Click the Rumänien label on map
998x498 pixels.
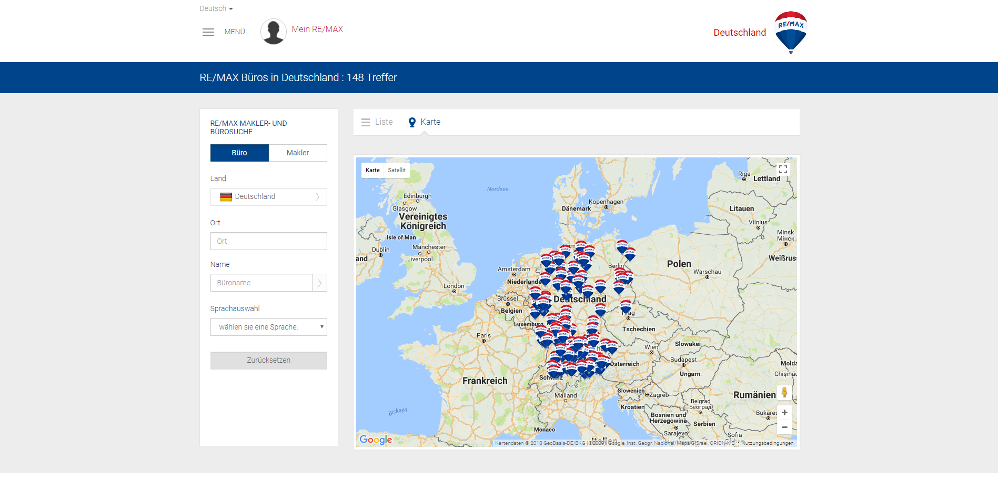click(x=755, y=395)
